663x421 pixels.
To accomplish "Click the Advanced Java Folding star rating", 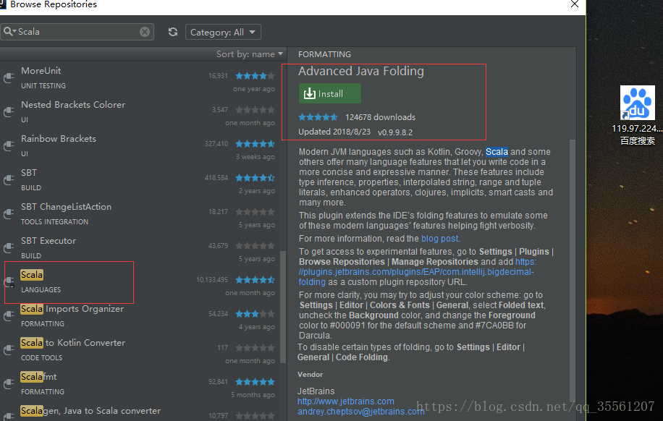I will [x=318, y=117].
